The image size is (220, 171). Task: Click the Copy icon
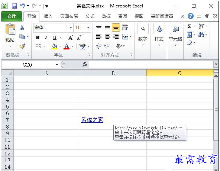point(22,37)
